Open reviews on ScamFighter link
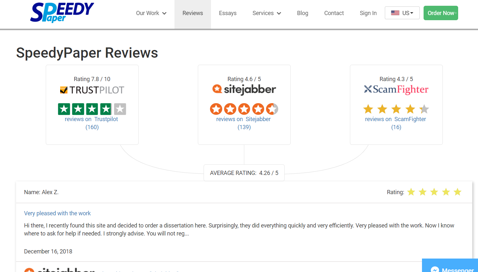Viewport: 478px width, 272px height. 396,119
